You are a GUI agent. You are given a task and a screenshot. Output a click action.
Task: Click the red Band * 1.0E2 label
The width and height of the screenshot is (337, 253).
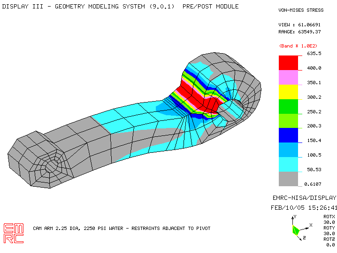tap(299, 46)
